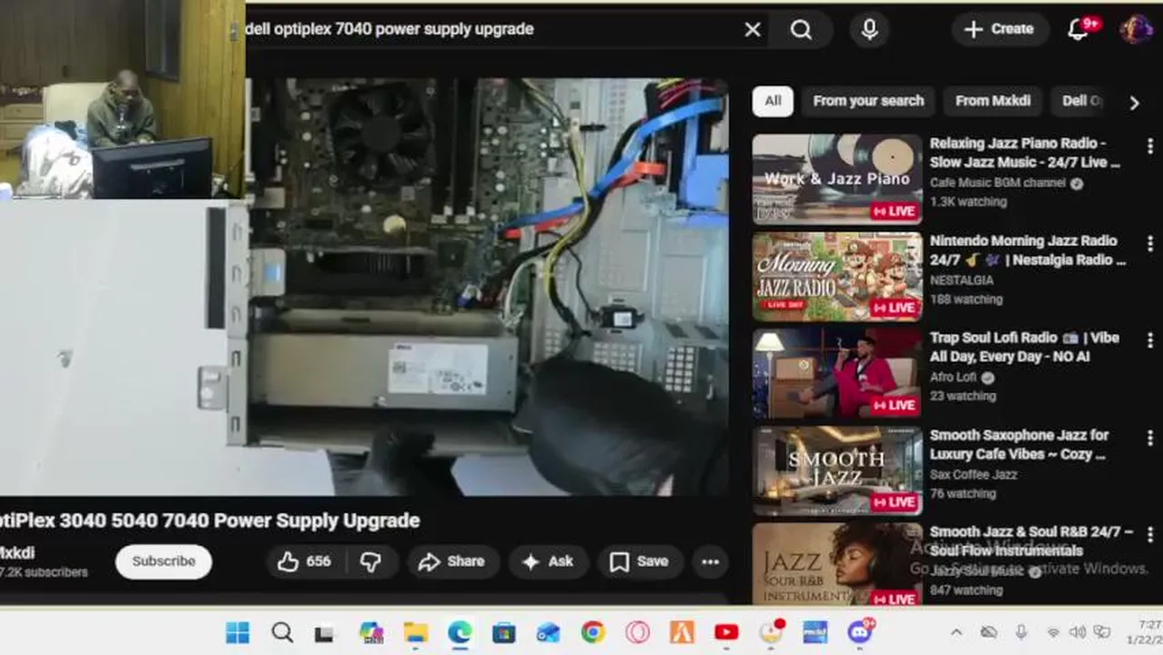Open volume control in system tray
Screen dimensions: 1163x655
pyautogui.click(x=1077, y=632)
